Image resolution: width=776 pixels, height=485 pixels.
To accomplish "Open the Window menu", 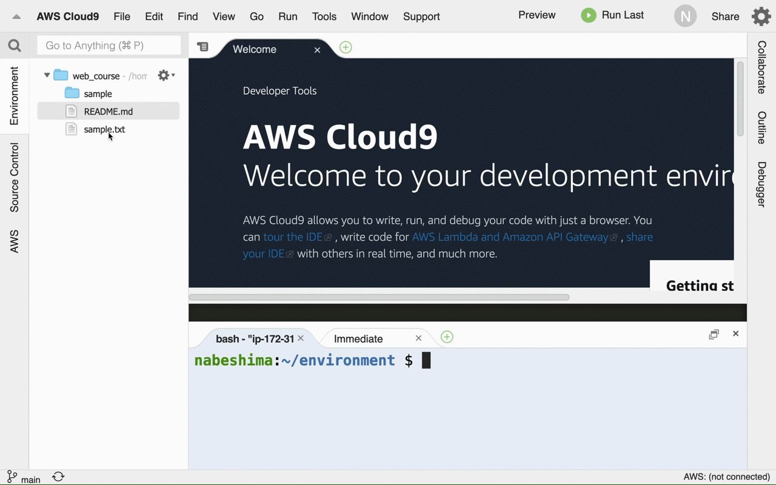I will 370,16.
